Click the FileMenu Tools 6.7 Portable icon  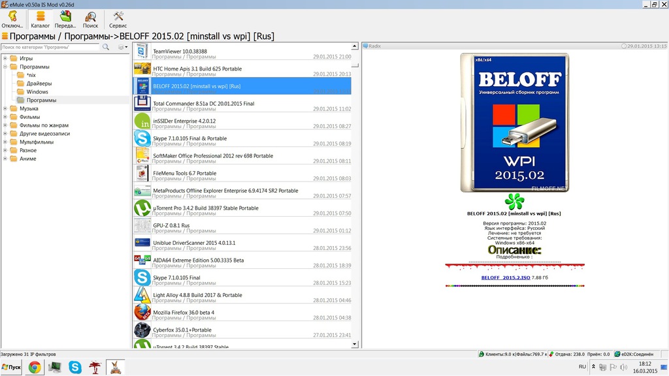pyautogui.click(x=142, y=173)
